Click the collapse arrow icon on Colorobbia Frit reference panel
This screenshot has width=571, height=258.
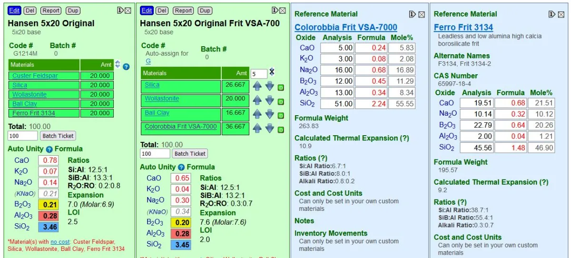point(412,14)
